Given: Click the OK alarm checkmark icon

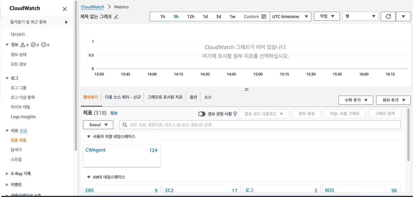Looking at the screenshot, I should click(33, 45).
